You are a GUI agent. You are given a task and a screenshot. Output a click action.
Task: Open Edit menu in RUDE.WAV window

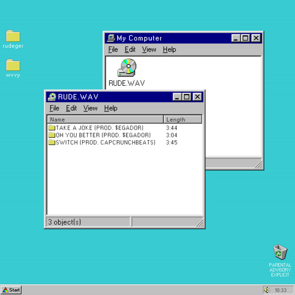71,108
